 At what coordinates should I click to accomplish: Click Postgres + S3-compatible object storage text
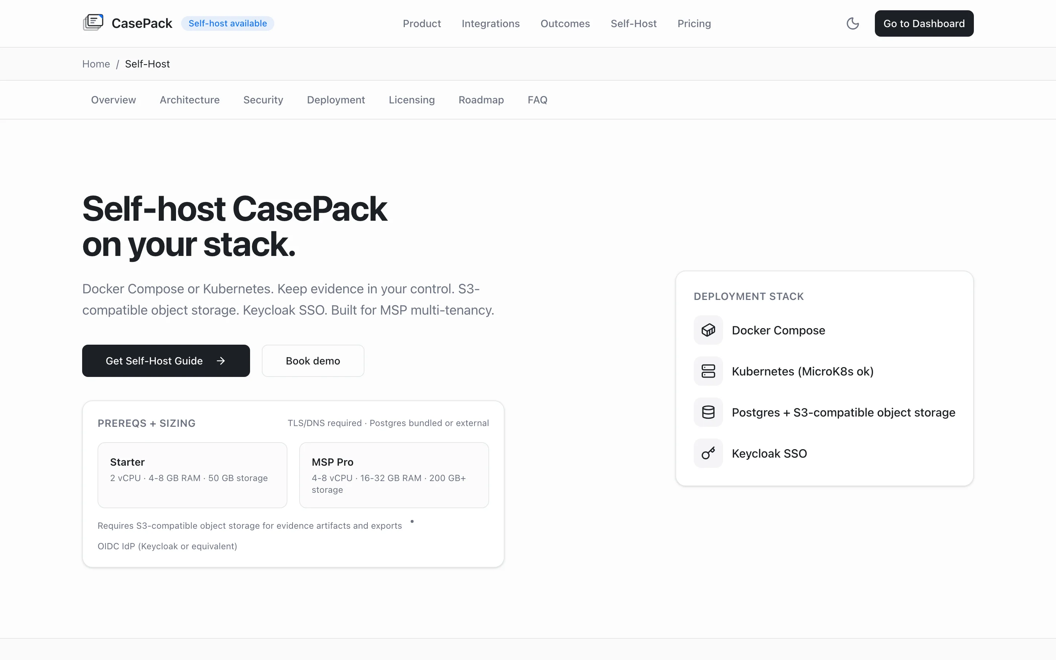pyautogui.click(x=843, y=412)
